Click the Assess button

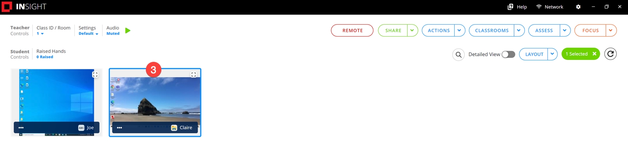pyautogui.click(x=544, y=30)
